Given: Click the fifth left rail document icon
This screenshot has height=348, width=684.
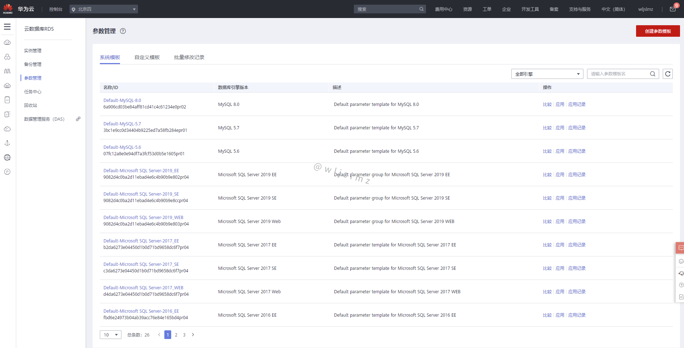Looking at the screenshot, I should 7,100.
